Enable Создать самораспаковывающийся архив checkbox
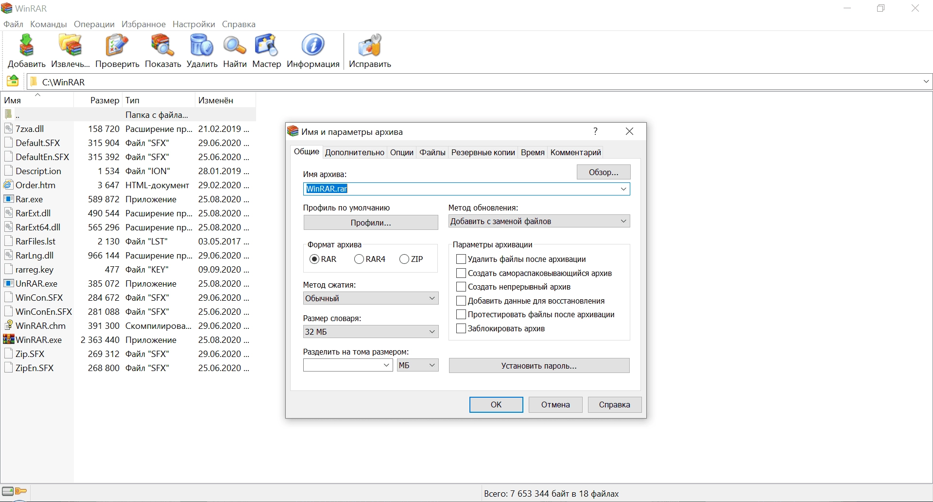Screen dimensions: 933x502 tap(461, 273)
